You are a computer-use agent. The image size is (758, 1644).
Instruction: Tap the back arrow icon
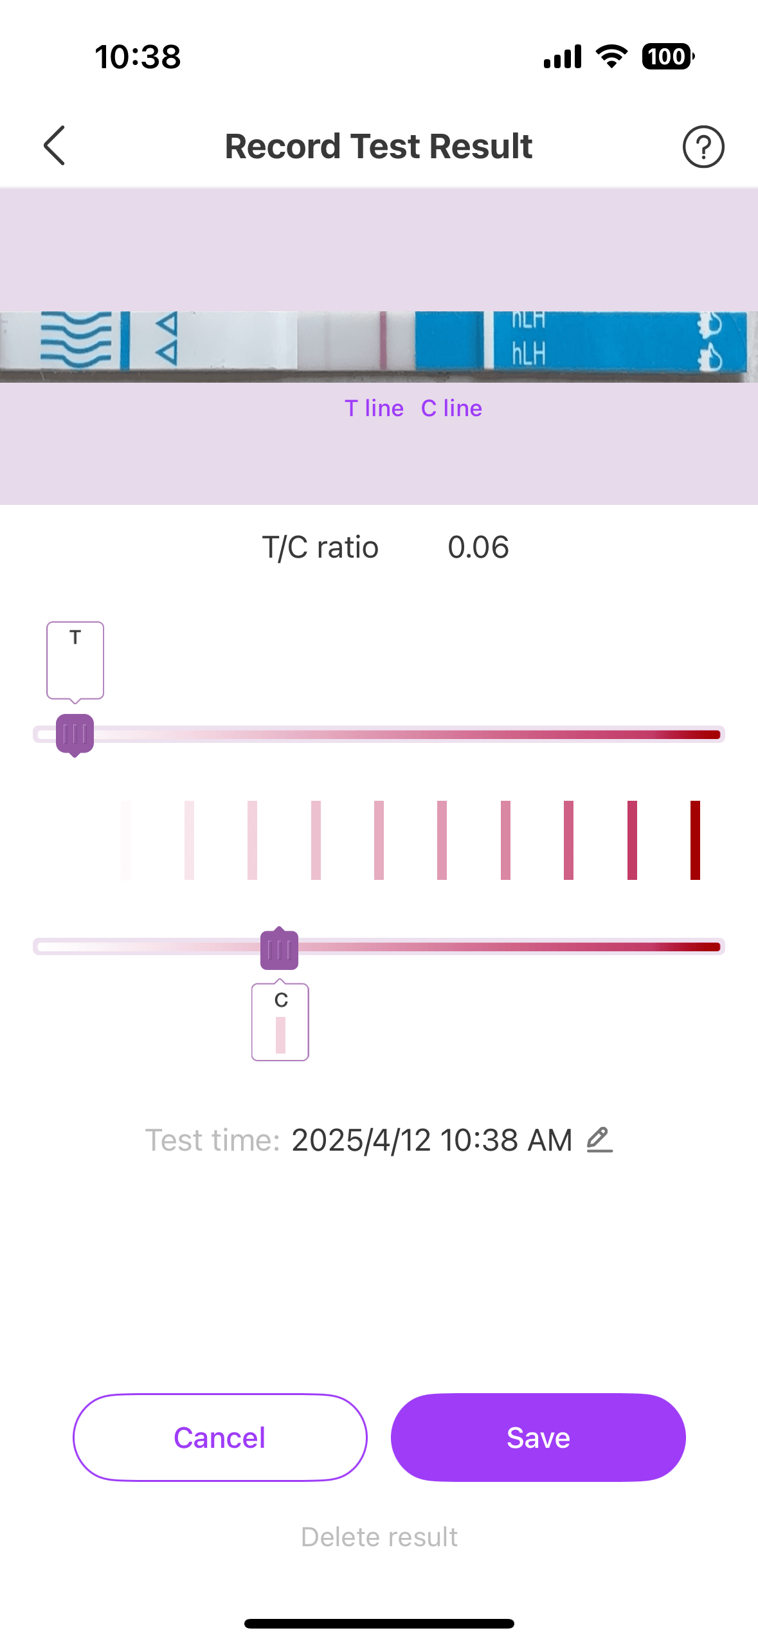[x=55, y=145]
